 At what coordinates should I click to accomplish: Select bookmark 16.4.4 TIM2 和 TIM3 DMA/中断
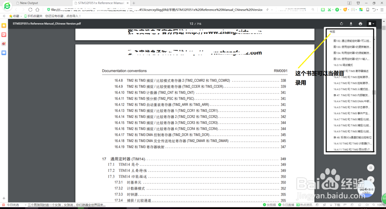[352, 101]
